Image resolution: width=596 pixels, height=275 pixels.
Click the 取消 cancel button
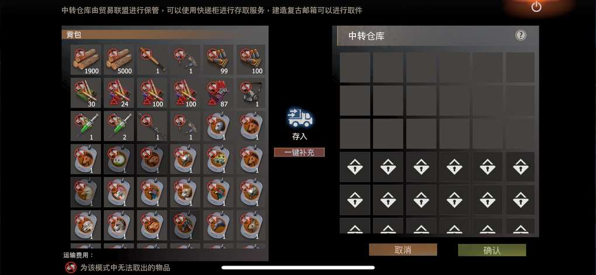(x=403, y=250)
